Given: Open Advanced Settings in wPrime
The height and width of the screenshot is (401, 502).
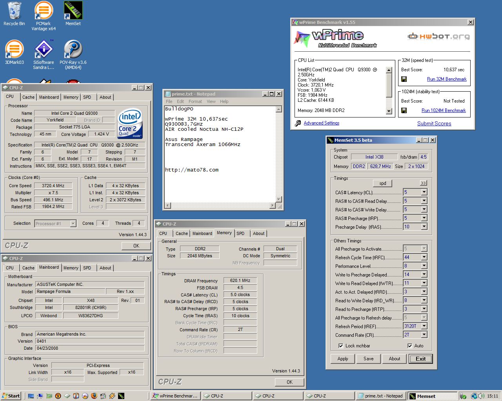Looking at the screenshot, I should 322,123.
